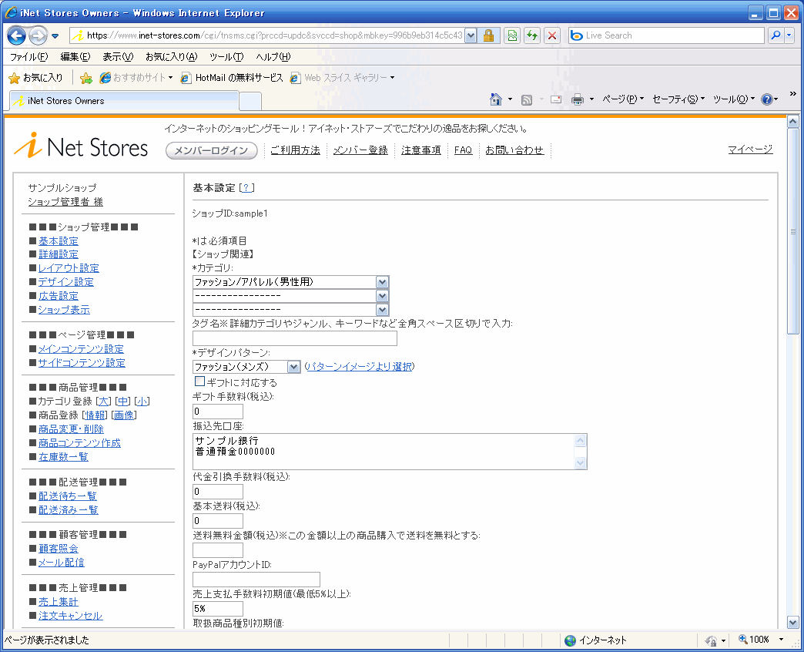This screenshot has height=652, width=804.
Task: Open the Help question mark icon
Action: tap(766, 99)
